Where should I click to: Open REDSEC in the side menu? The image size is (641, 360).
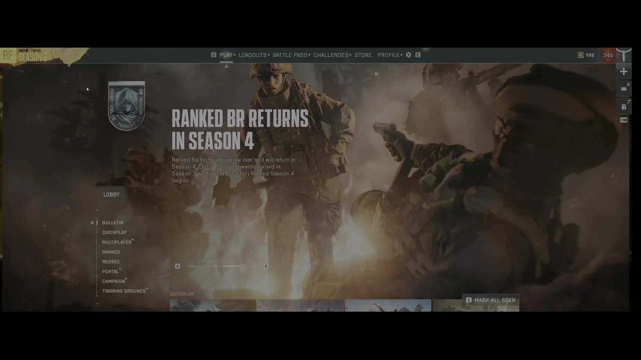pos(111,261)
